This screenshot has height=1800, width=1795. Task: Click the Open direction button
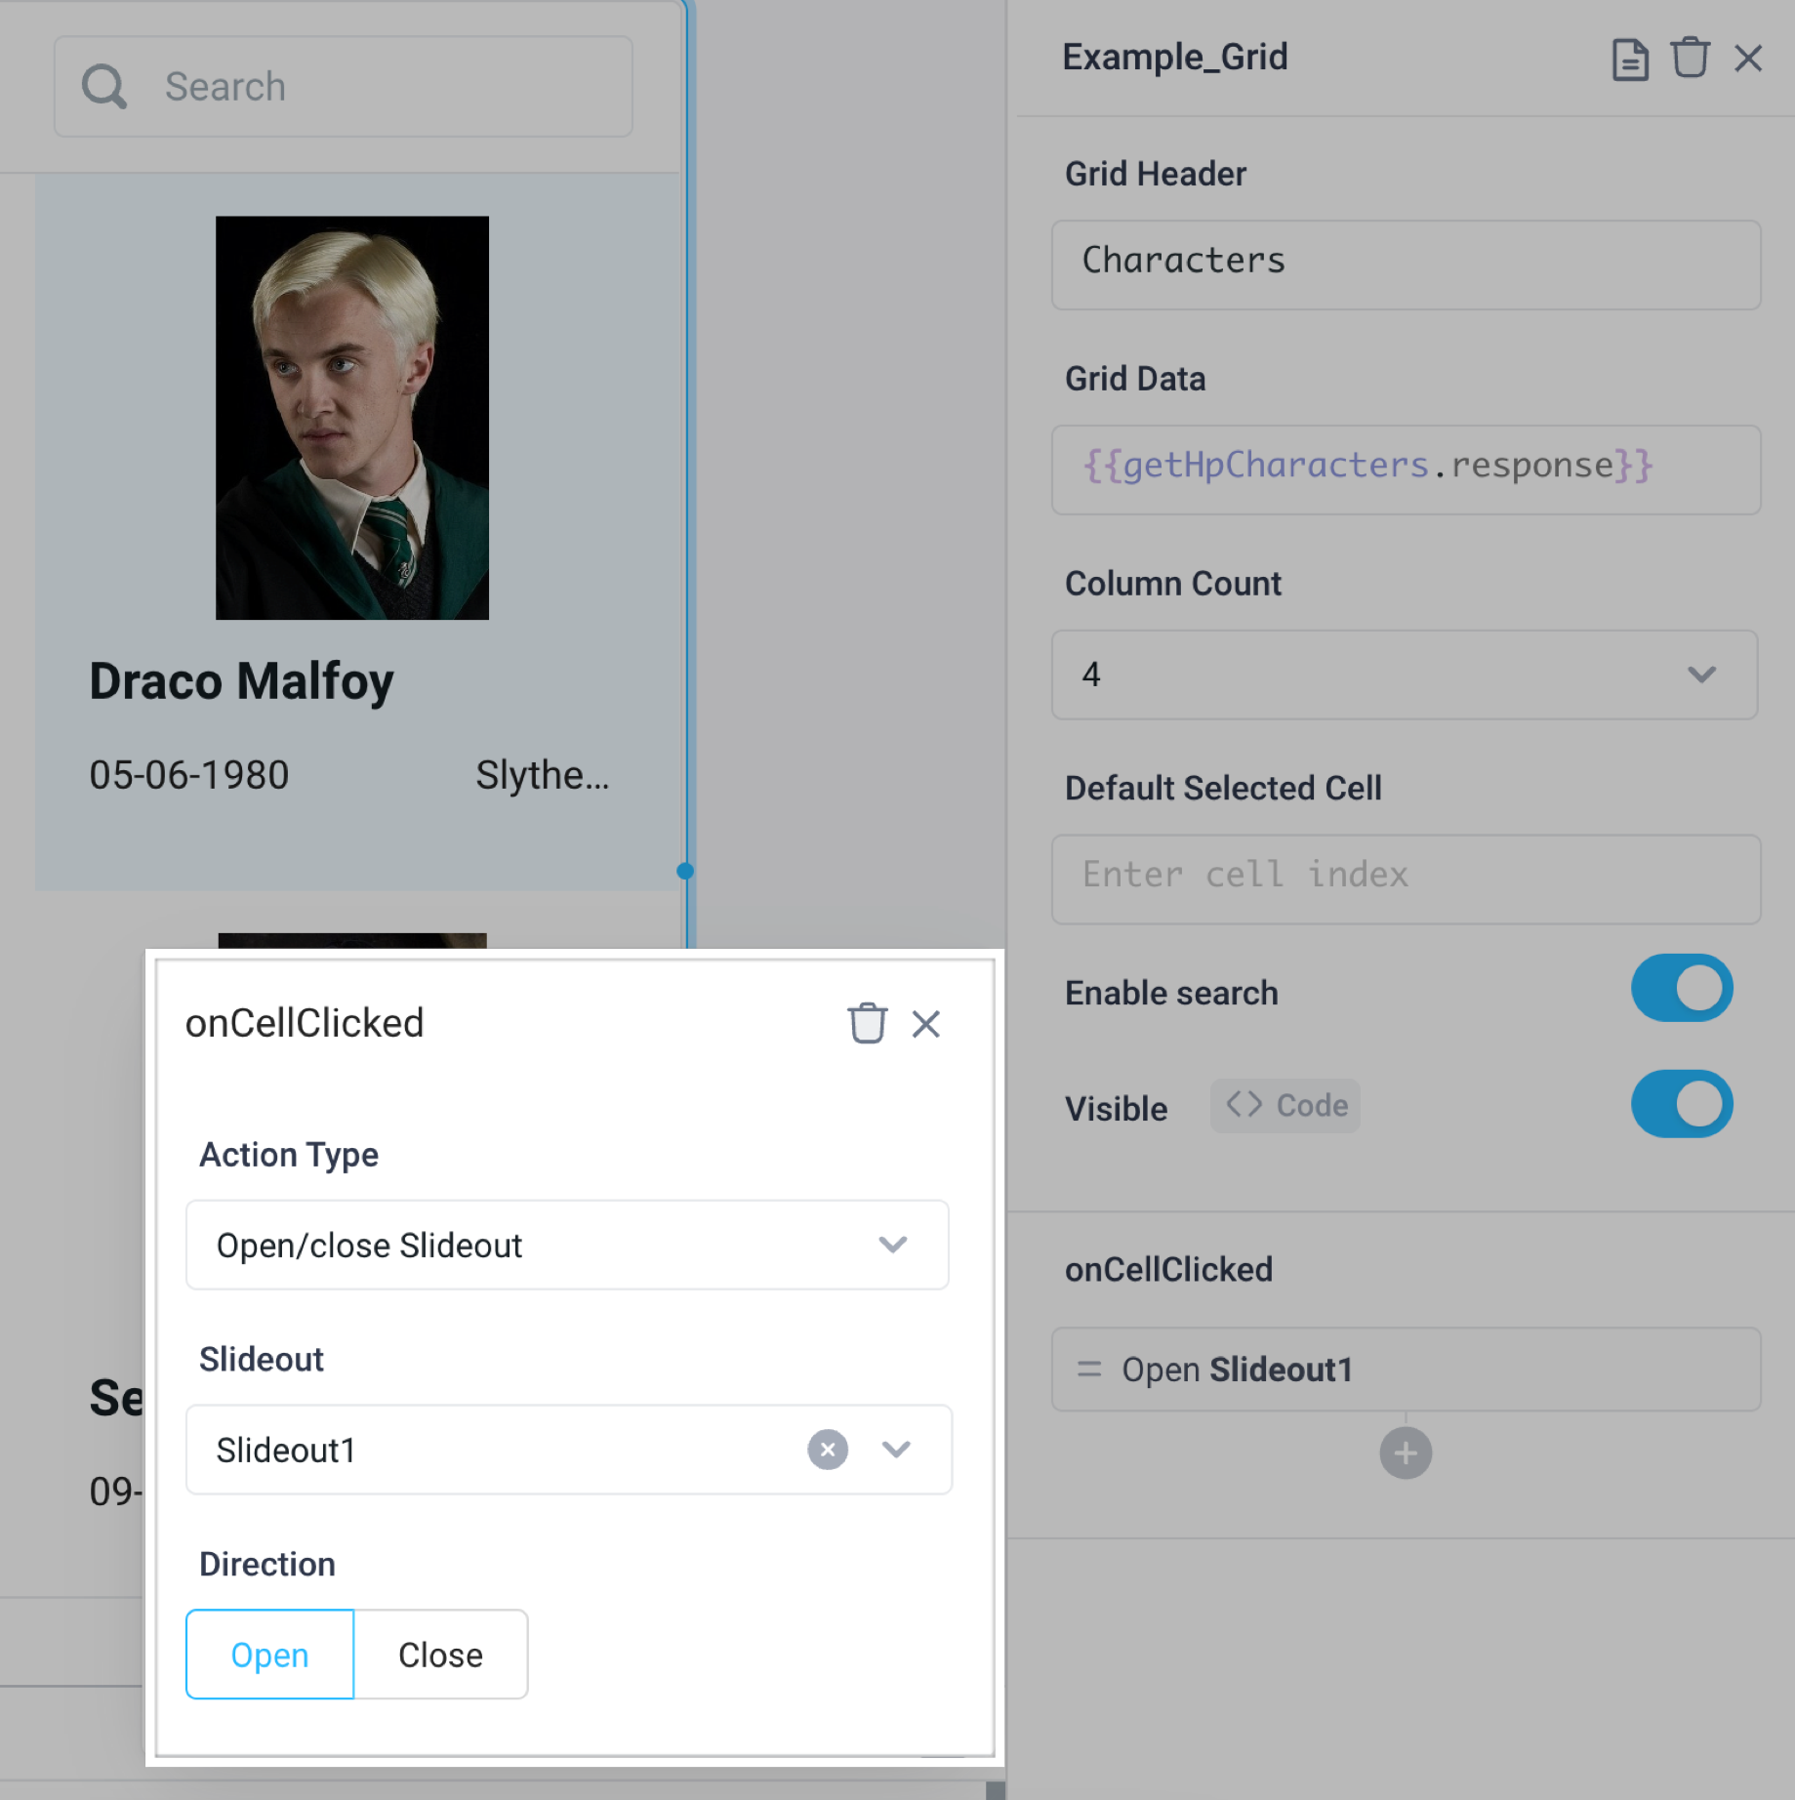click(x=269, y=1655)
